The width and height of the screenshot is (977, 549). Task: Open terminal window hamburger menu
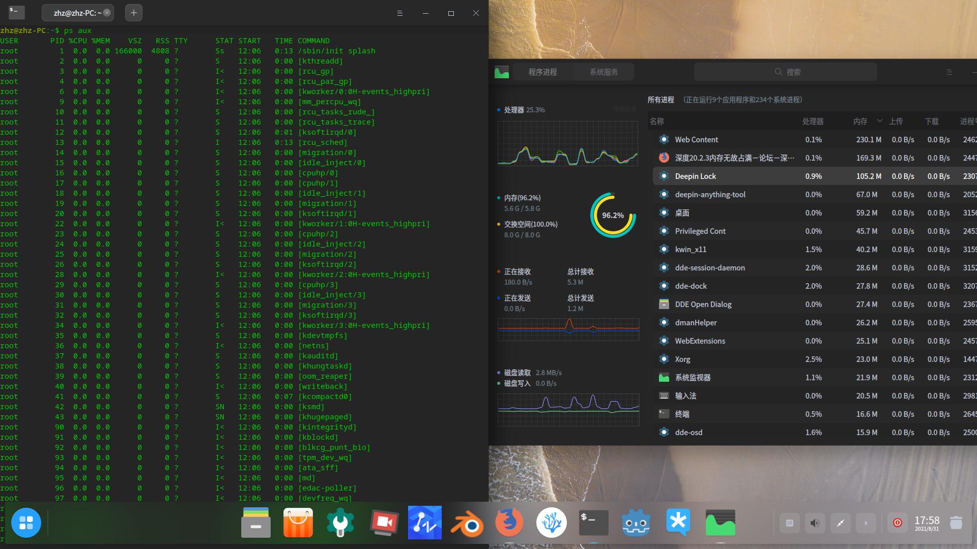click(399, 13)
